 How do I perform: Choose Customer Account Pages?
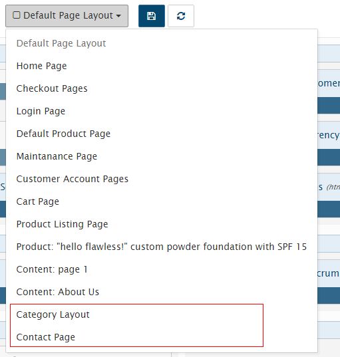(x=73, y=179)
